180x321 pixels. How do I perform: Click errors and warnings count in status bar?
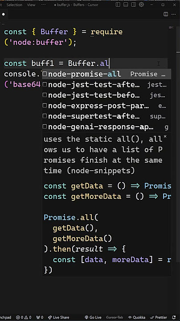tap(24, 317)
